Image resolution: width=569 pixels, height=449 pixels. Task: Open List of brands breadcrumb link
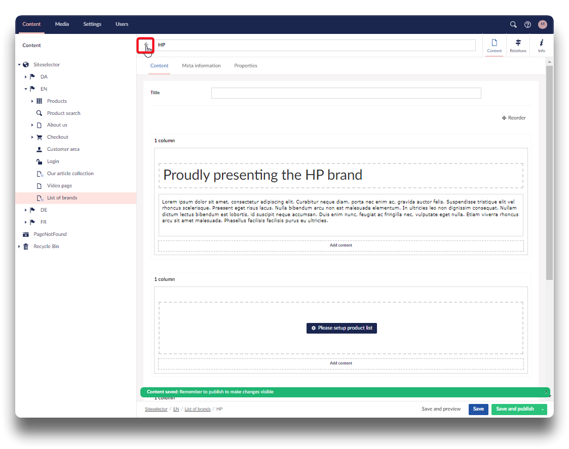(x=197, y=409)
